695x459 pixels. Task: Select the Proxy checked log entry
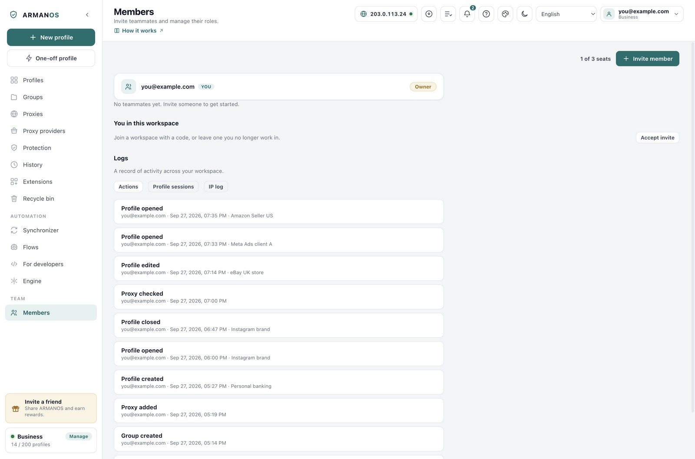tap(278, 297)
